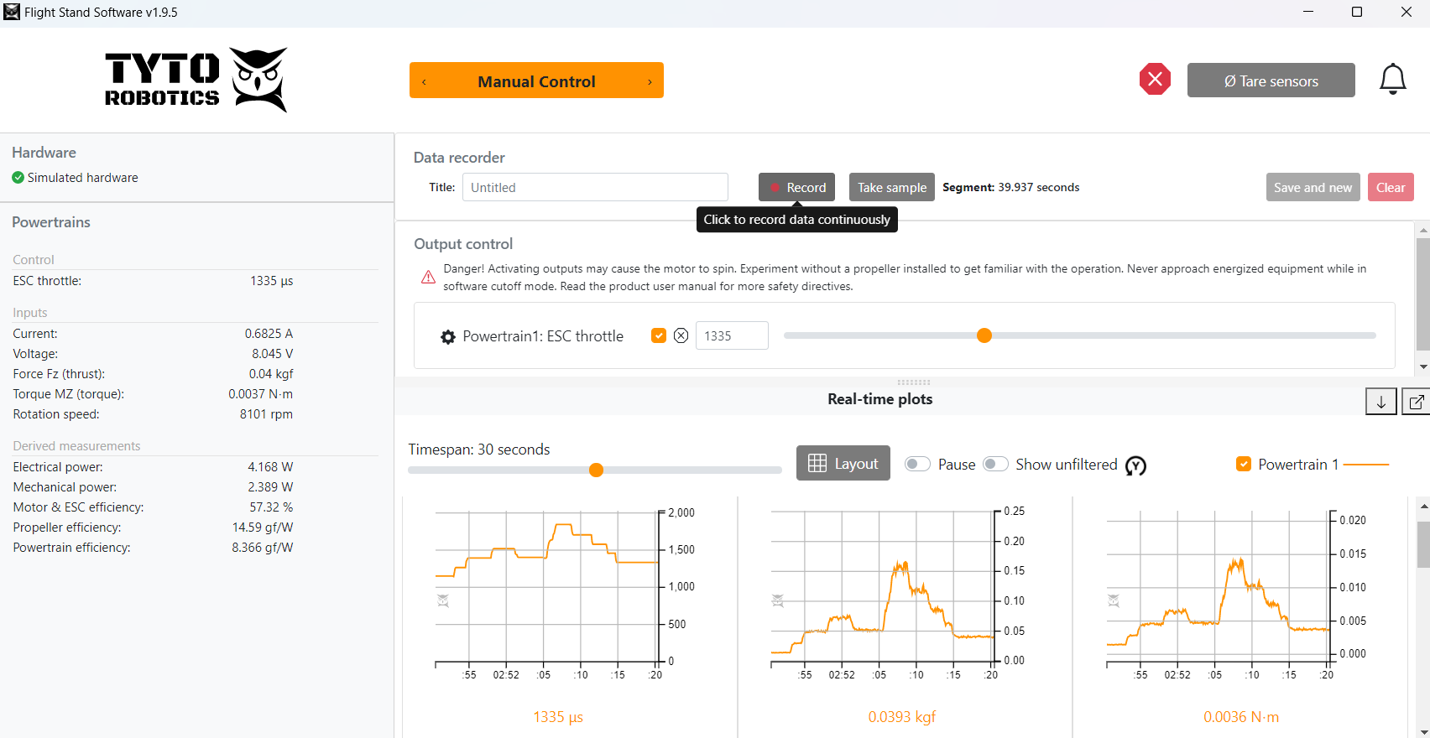Image resolution: width=1430 pixels, height=738 pixels.
Task: Click Electrical power value 4.168 W
Action: point(270,467)
